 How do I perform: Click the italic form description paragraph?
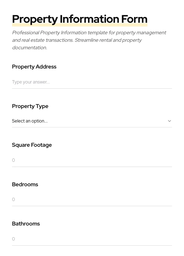click(89, 40)
